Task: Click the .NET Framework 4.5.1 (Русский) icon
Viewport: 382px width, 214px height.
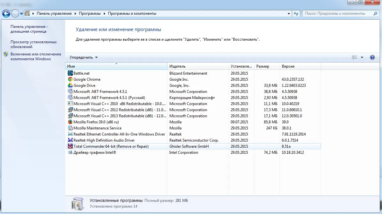Action: pyautogui.click(x=70, y=98)
